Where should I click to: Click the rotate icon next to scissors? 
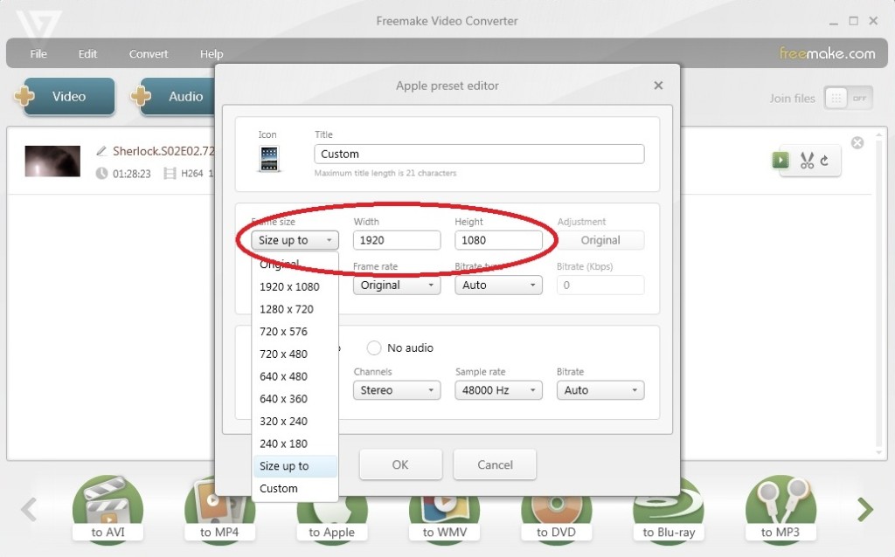(826, 160)
